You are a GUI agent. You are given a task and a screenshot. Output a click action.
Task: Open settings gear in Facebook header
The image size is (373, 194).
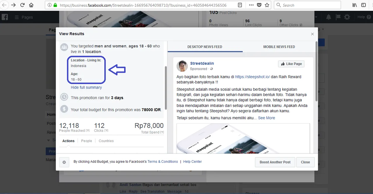click(347, 17)
